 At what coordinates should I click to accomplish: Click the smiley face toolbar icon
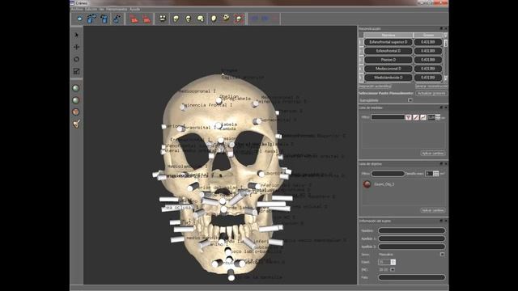tap(162, 19)
